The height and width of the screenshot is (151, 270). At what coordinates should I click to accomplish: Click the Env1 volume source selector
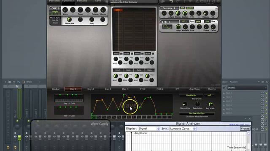118,70
